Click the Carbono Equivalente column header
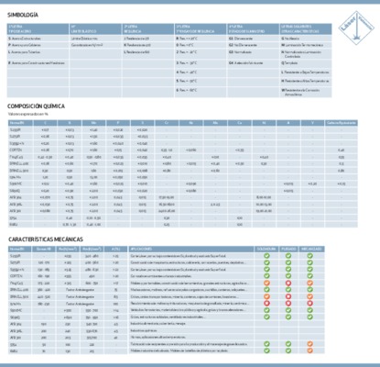This screenshot has width=380, height=367. (x=341, y=123)
